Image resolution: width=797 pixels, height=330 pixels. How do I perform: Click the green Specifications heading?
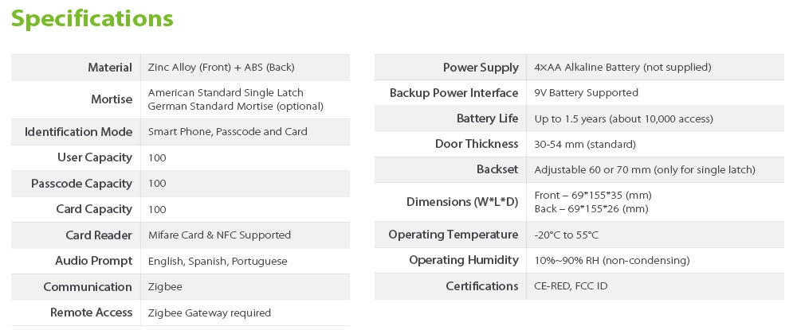92,19
